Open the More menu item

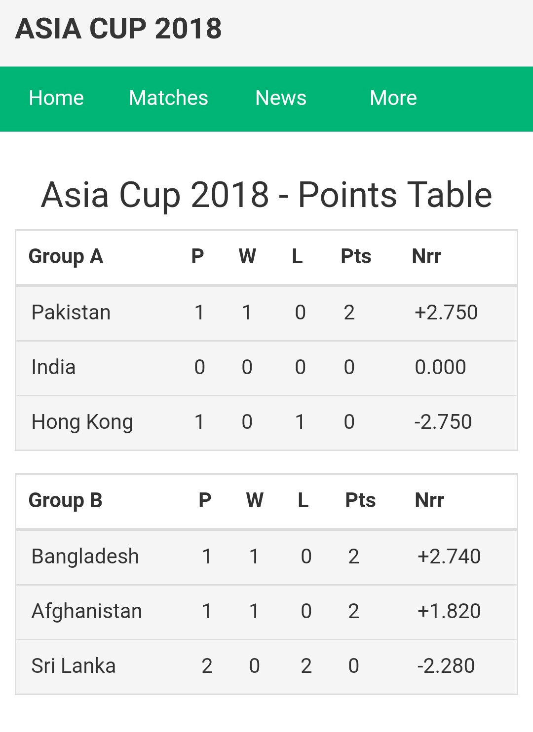[x=393, y=98]
